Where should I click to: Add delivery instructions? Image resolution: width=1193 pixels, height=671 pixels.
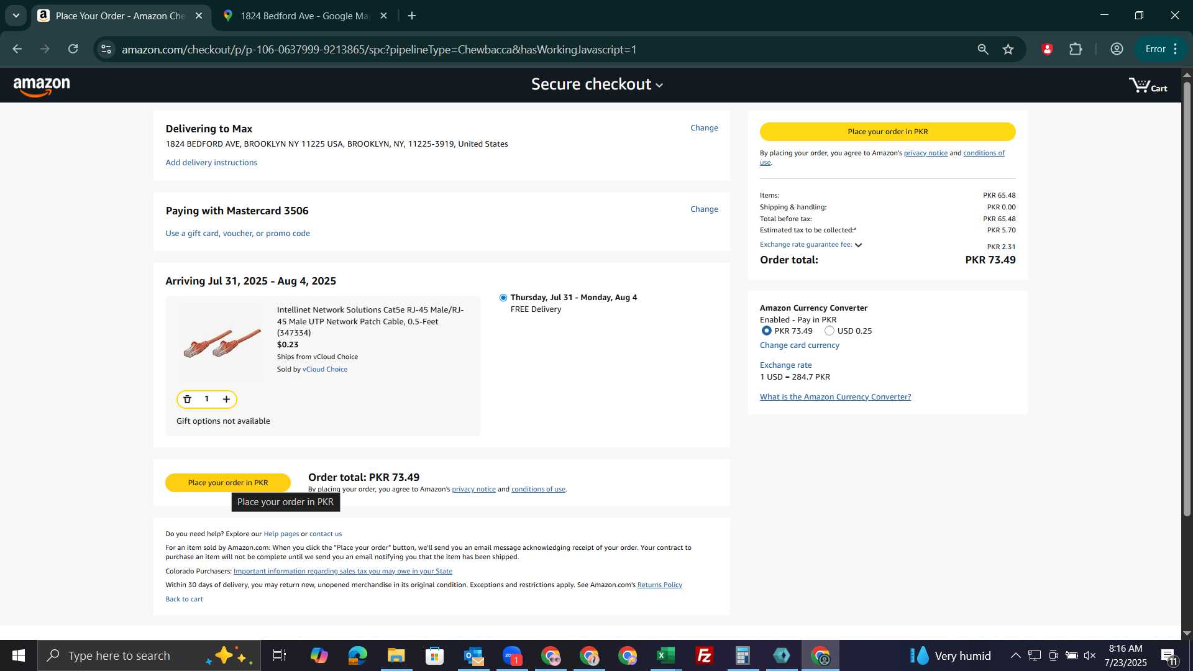click(x=211, y=163)
